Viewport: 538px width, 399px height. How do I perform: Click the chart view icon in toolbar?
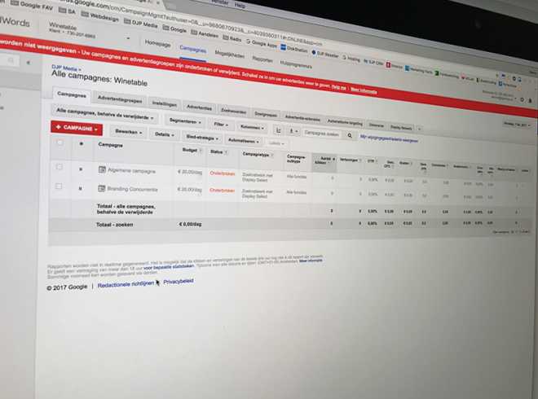pyautogui.click(x=278, y=129)
